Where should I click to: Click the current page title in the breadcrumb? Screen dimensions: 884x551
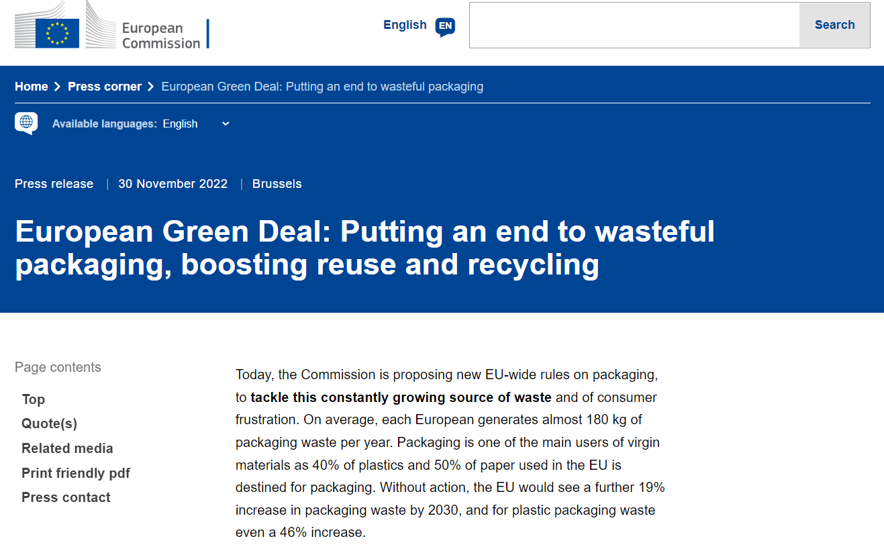pyautogui.click(x=322, y=86)
